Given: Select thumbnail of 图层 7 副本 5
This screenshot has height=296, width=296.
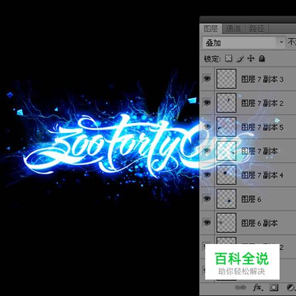Looking at the screenshot, I should point(226,127).
